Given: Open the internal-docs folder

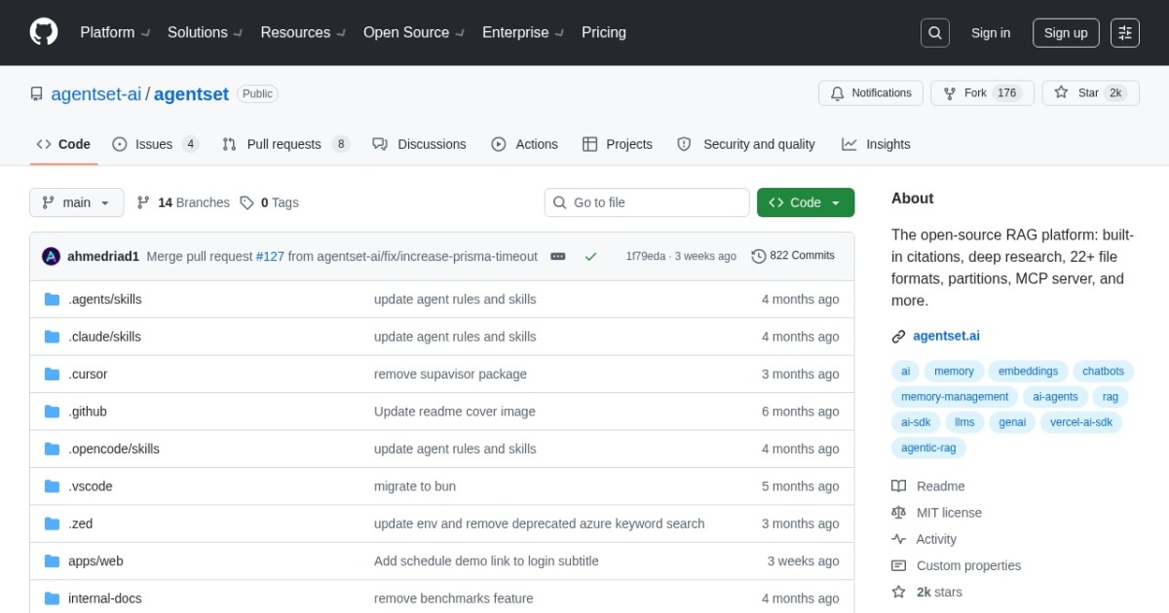Looking at the screenshot, I should point(105,598).
